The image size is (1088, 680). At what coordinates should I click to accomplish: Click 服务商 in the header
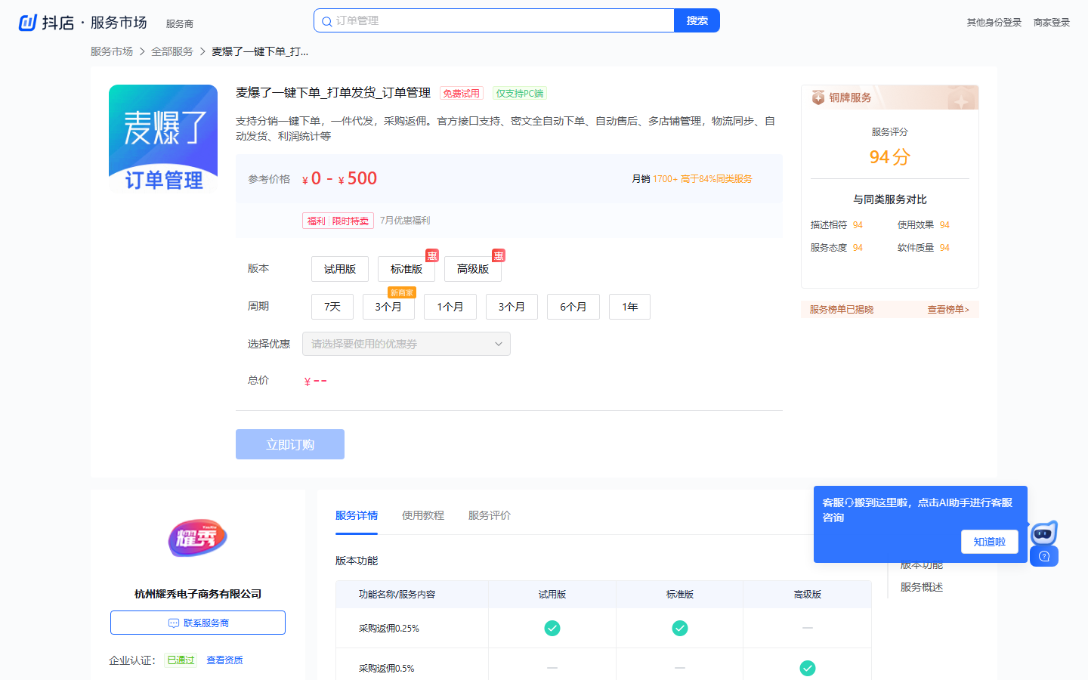[180, 24]
